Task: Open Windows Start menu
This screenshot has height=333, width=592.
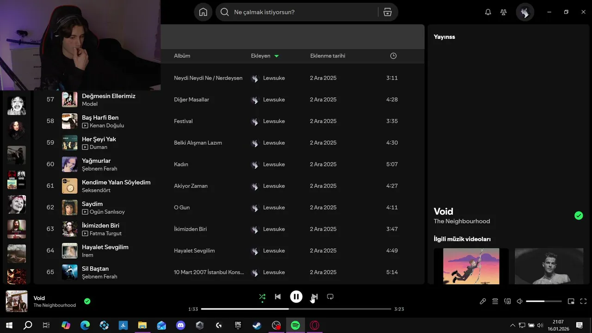Action: coord(9,326)
